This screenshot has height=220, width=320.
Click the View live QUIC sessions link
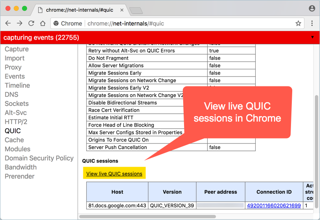click(x=114, y=174)
